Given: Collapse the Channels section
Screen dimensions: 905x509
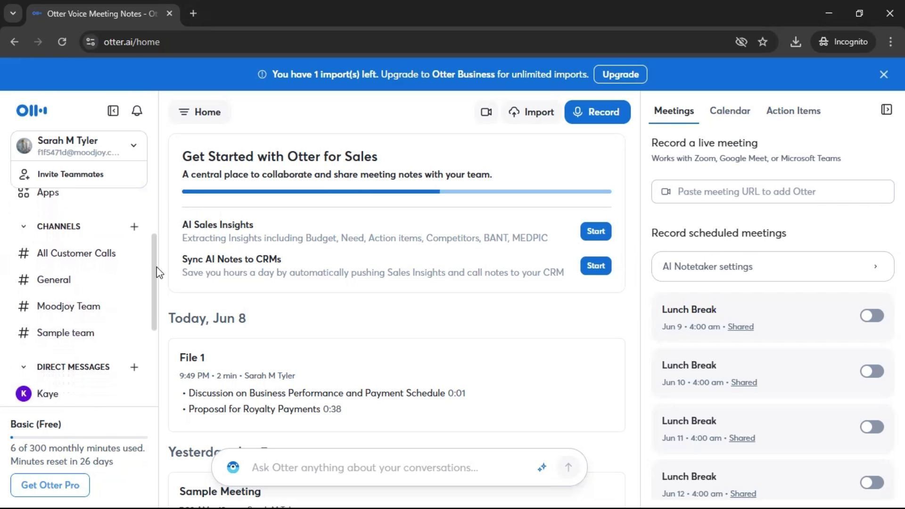Looking at the screenshot, I should tap(24, 227).
